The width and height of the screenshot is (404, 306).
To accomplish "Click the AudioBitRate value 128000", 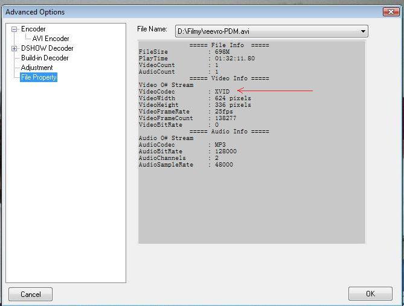I will pos(226,151).
